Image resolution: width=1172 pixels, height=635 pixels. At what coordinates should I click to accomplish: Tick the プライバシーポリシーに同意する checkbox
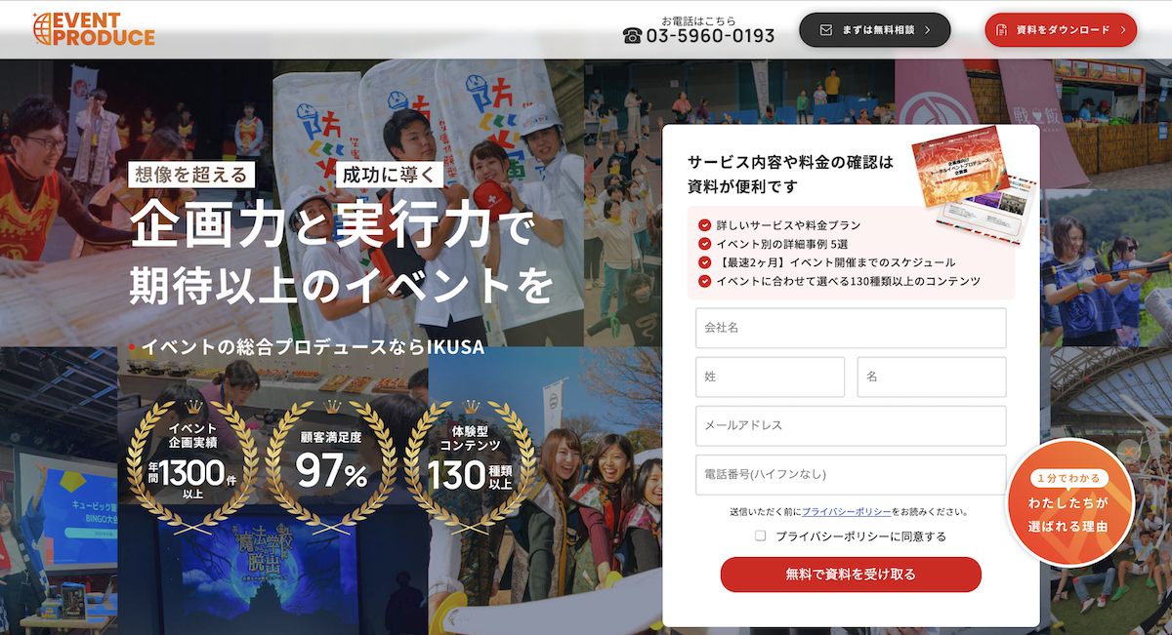(x=760, y=536)
